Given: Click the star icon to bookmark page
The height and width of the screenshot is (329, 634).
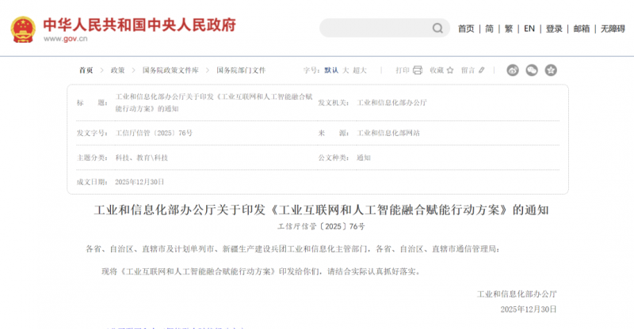Looking at the screenshot, I should pos(449,70).
